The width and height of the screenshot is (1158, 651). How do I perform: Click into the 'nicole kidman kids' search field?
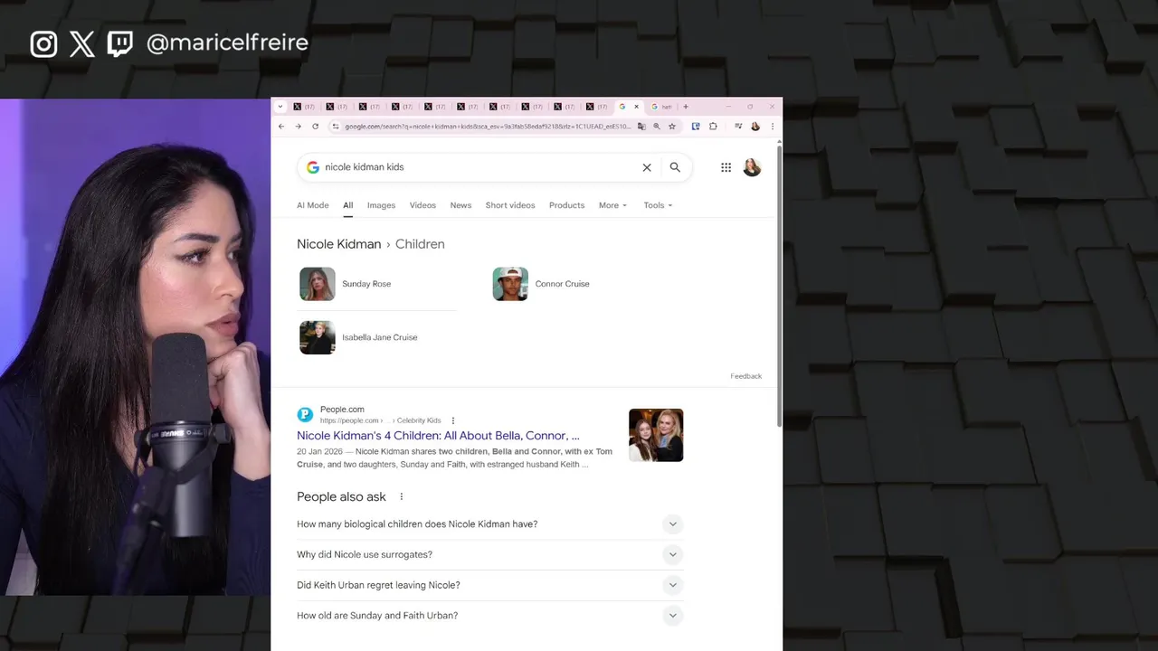click(x=479, y=167)
